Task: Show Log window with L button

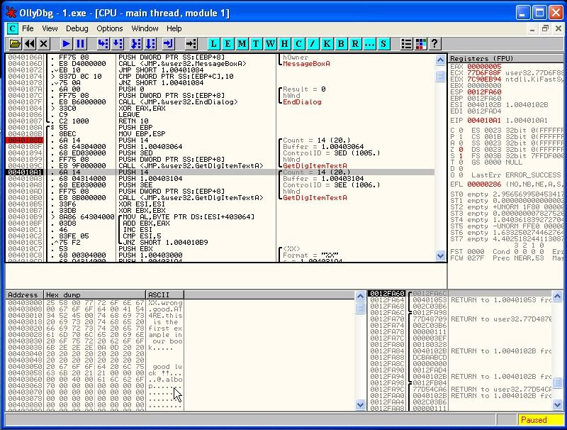Action: coord(214,44)
